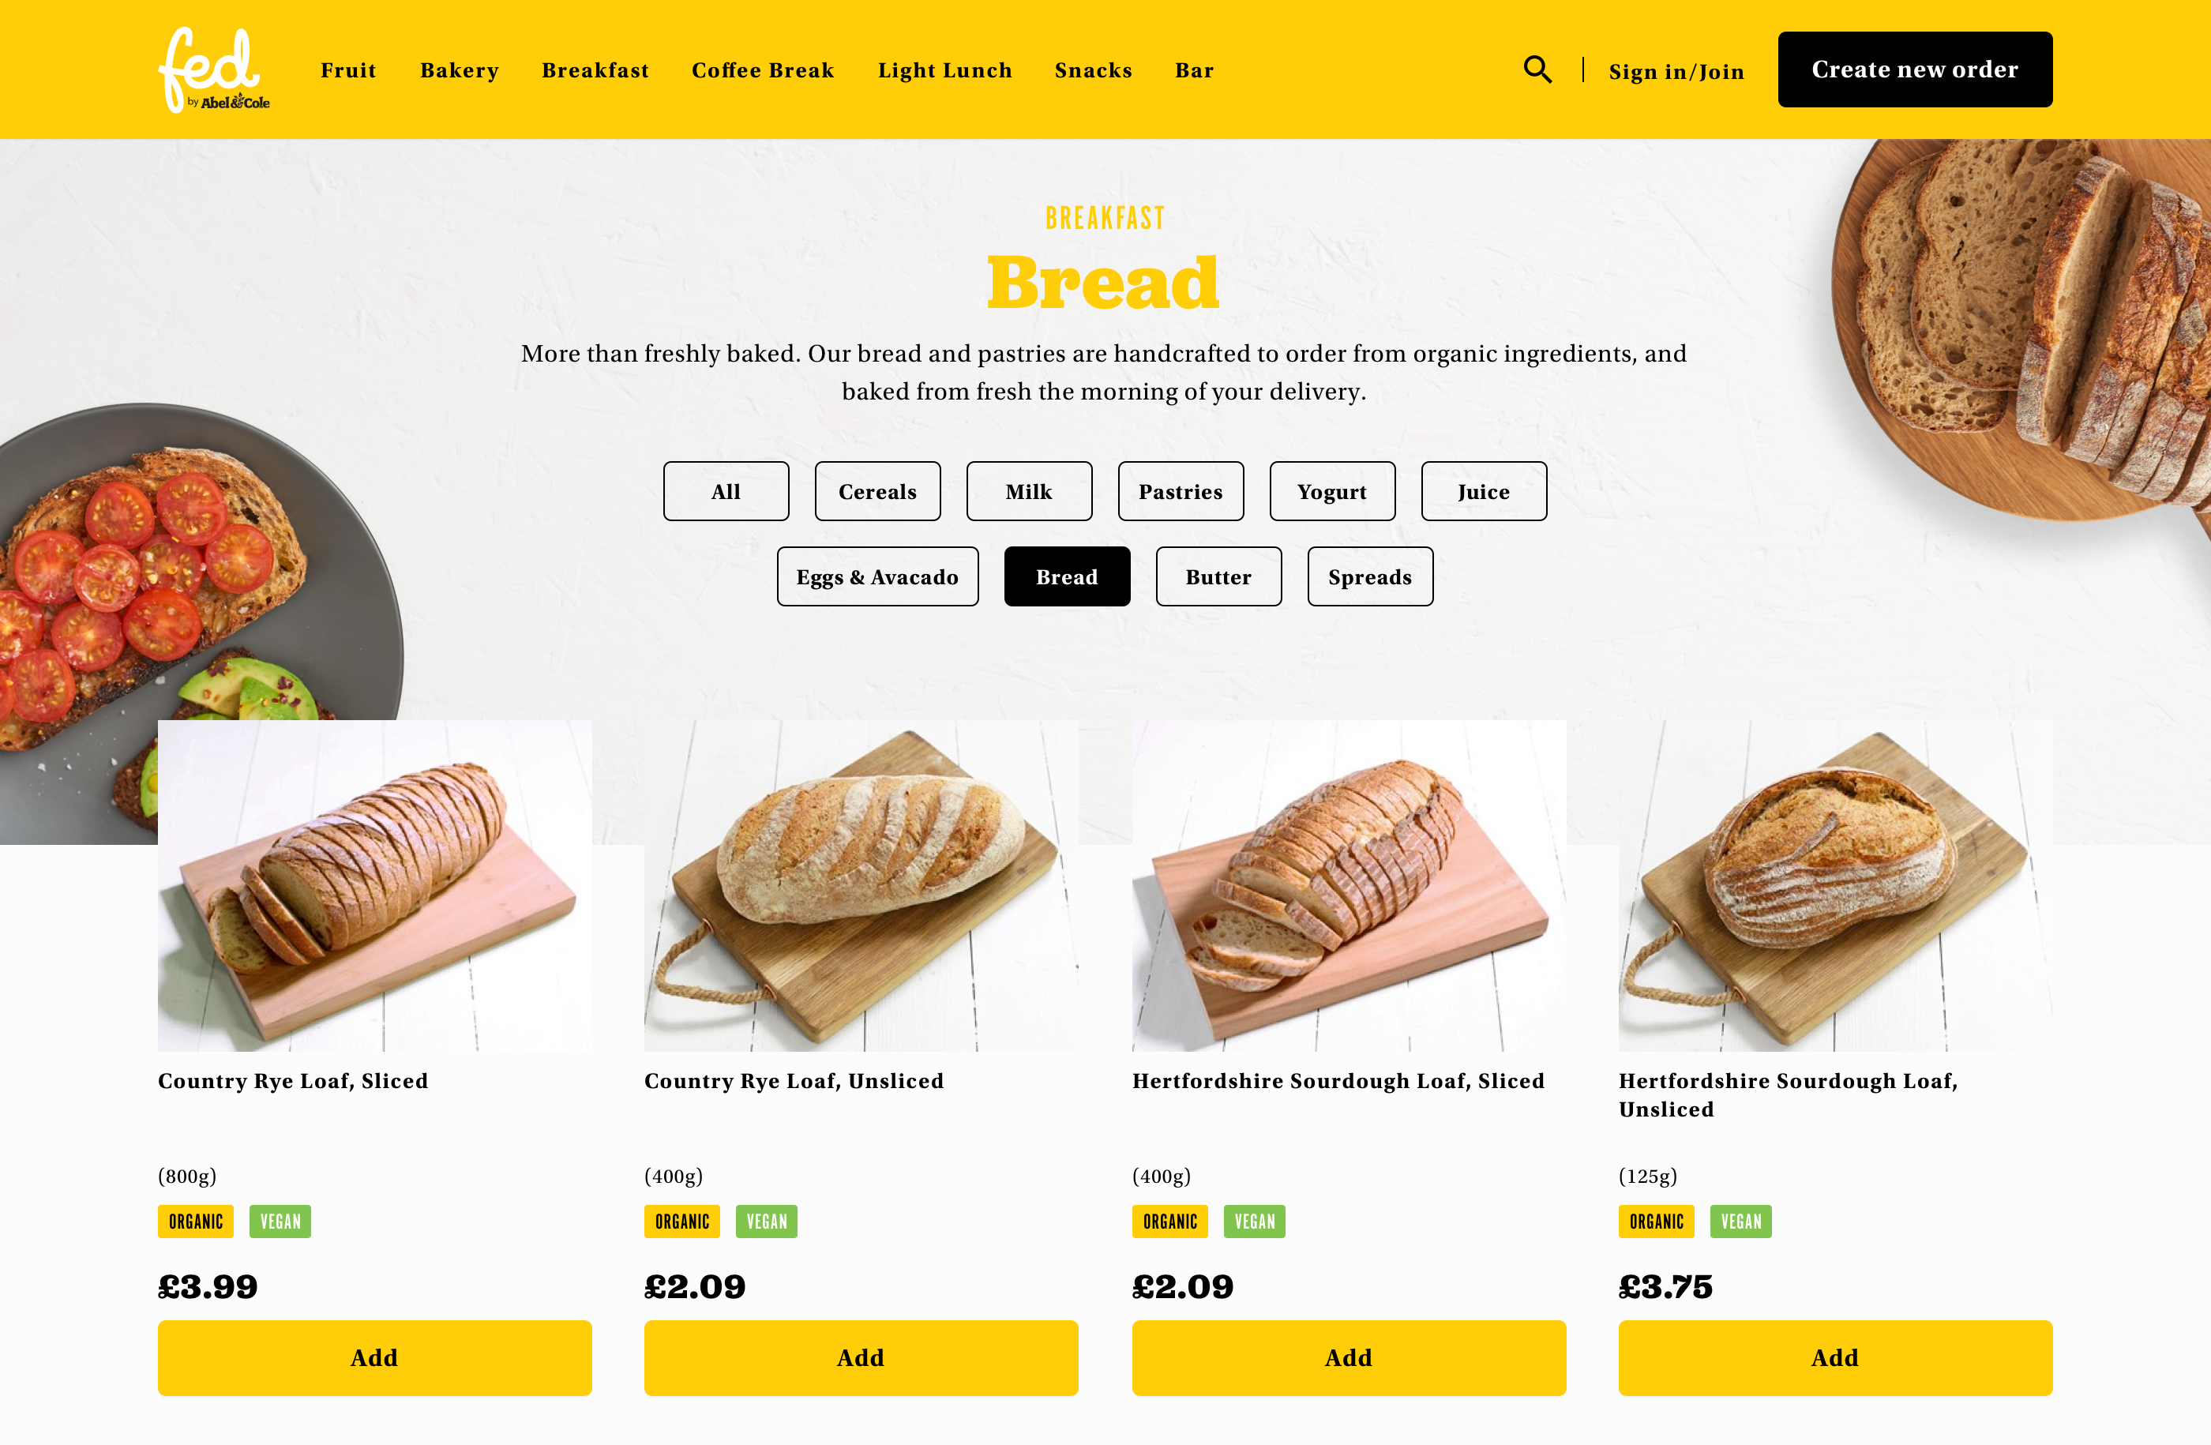Select the All filter
The width and height of the screenshot is (2211, 1445).
click(726, 491)
